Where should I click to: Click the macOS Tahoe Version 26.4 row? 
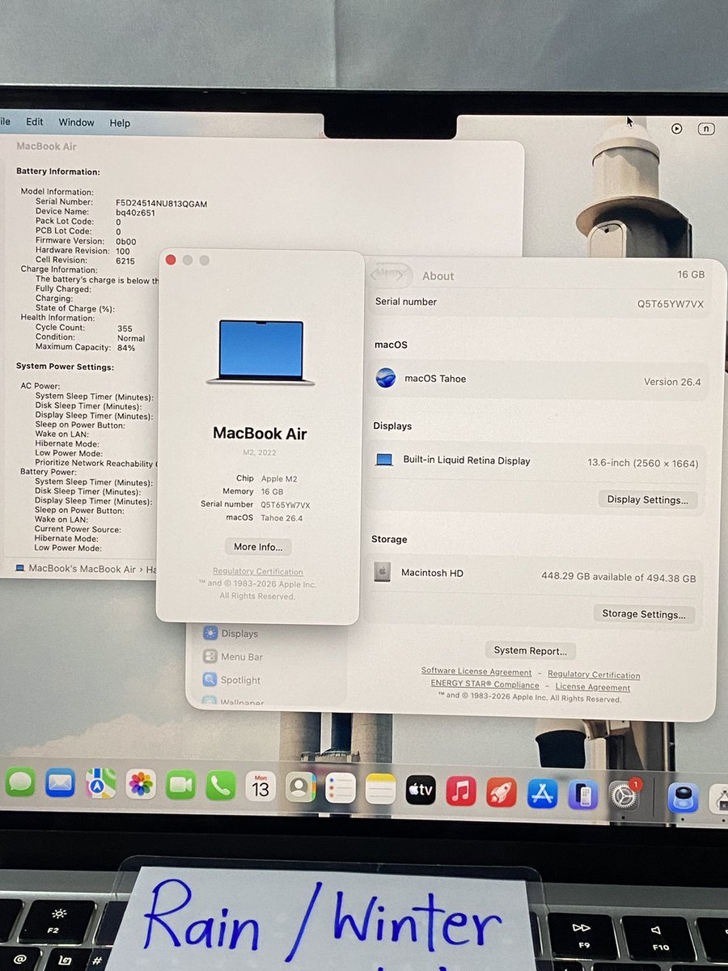539,379
